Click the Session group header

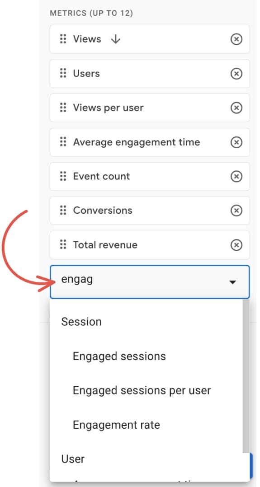tap(81, 322)
